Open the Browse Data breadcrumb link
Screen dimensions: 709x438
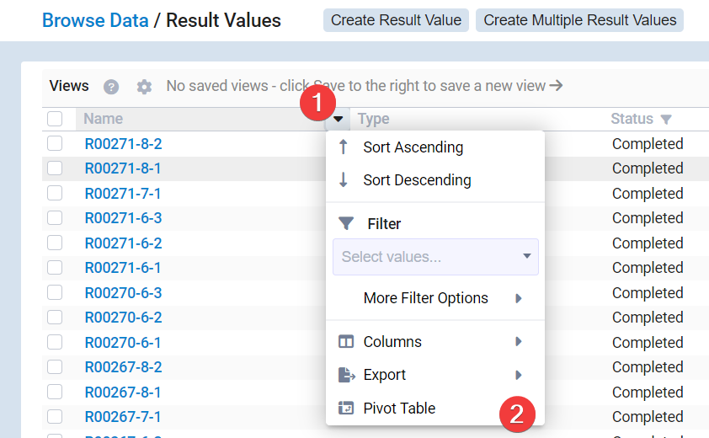click(x=95, y=20)
